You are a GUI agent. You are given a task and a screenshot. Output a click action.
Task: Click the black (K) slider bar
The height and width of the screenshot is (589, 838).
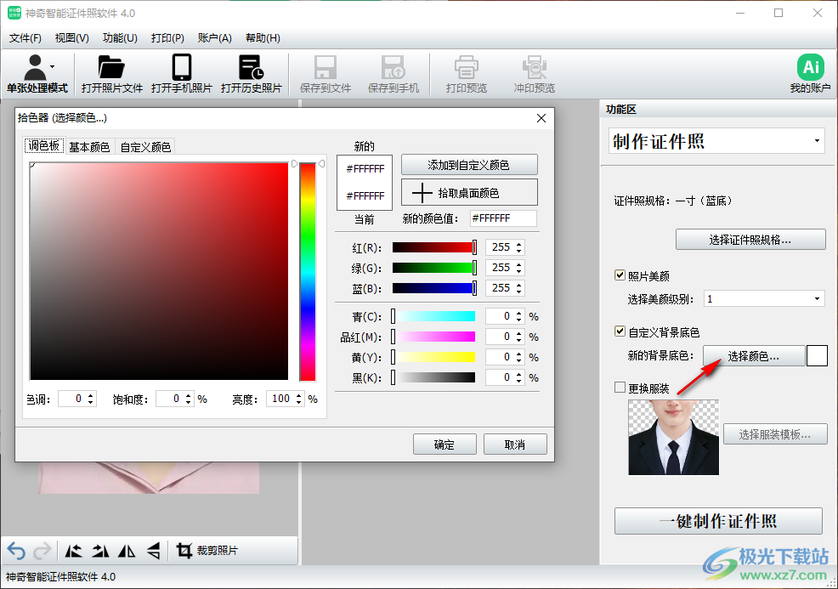click(x=433, y=377)
